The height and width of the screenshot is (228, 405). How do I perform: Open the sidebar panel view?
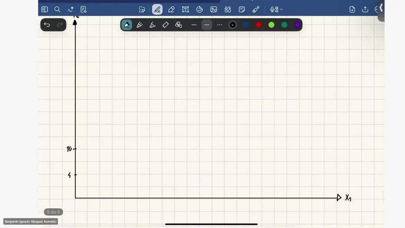click(x=44, y=9)
